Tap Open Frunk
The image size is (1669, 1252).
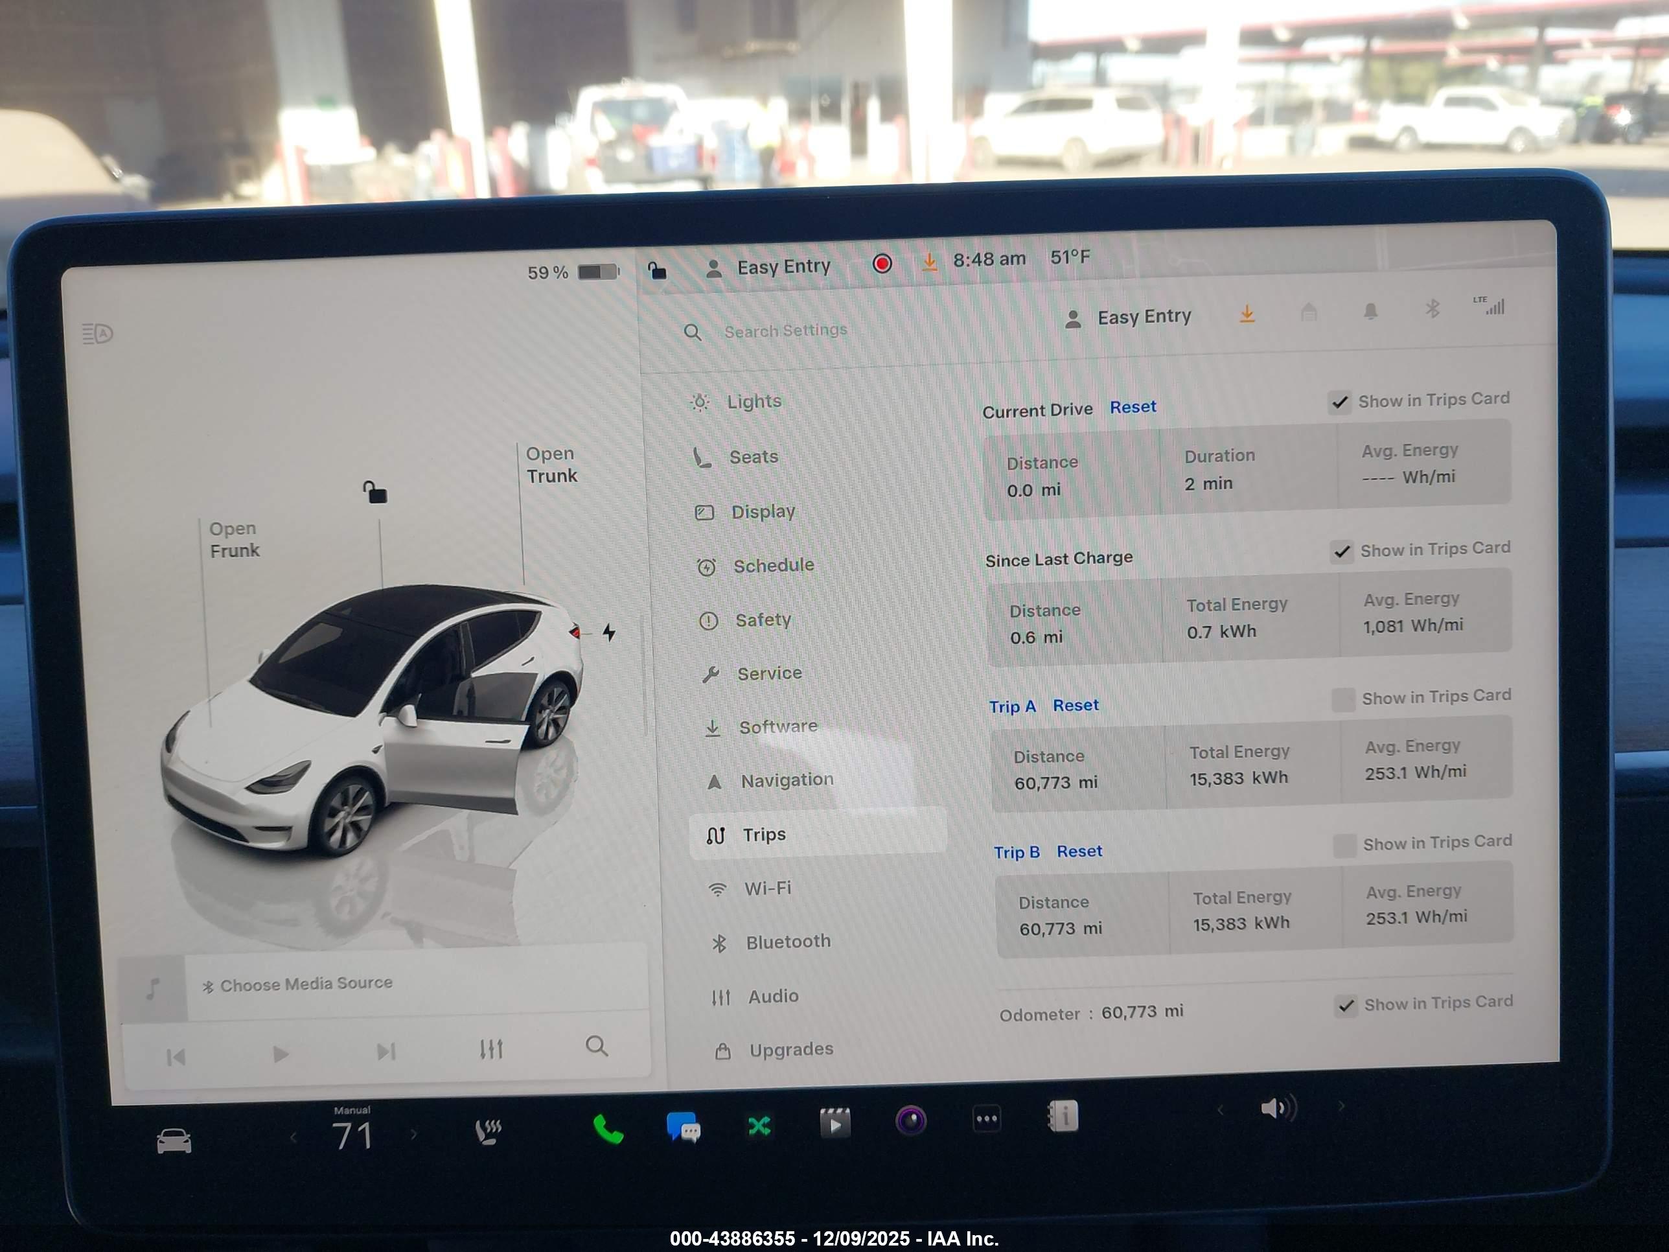234,540
